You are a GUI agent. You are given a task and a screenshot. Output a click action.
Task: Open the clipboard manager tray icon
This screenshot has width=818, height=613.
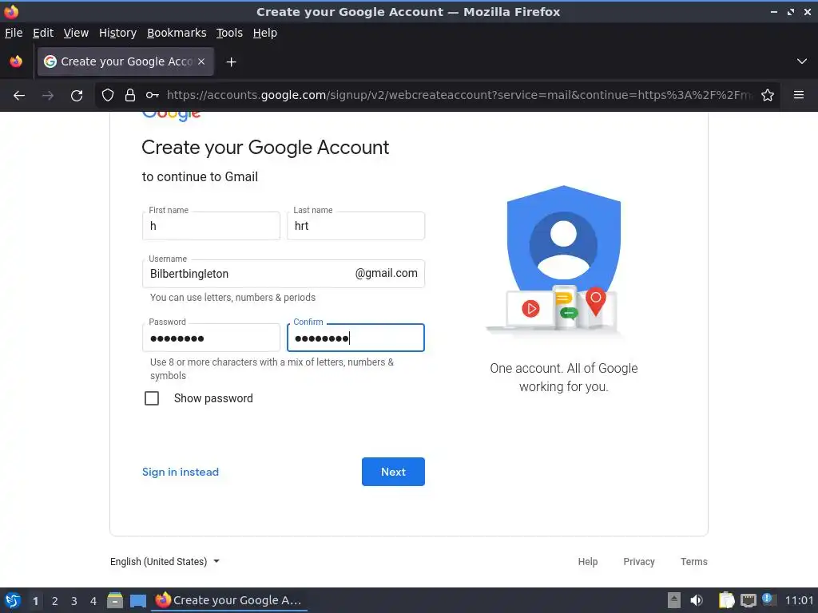pos(726,600)
